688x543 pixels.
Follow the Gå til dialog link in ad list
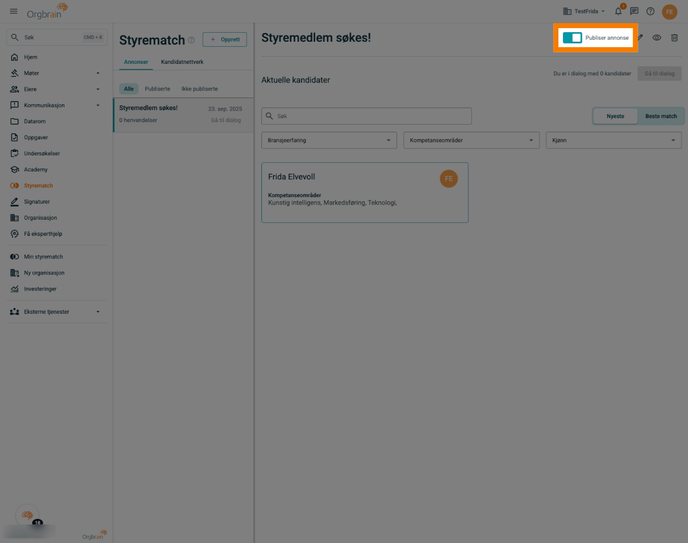tap(226, 120)
